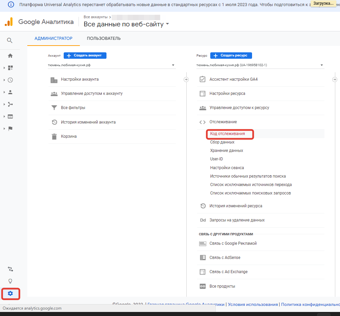Click the arrow circle right of property column
This screenshot has width=340, height=316.
point(335,79)
